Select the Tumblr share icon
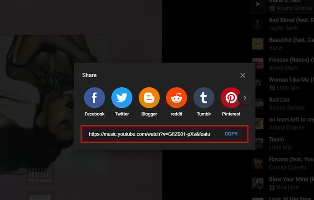 (204, 98)
